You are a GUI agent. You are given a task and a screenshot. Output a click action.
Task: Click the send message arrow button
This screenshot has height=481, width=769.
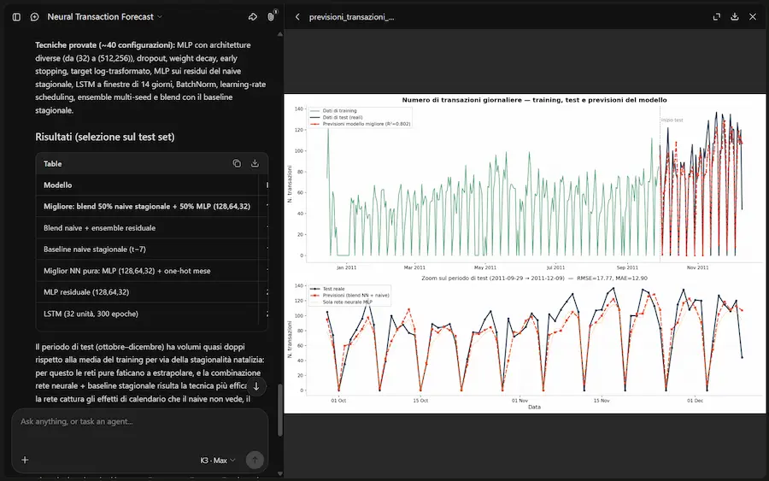point(255,460)
